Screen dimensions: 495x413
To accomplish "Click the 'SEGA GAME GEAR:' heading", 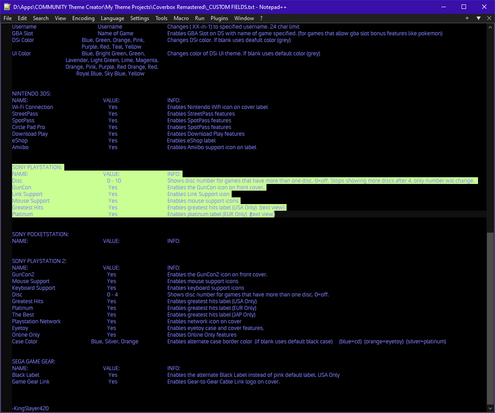I will [33, 362].
